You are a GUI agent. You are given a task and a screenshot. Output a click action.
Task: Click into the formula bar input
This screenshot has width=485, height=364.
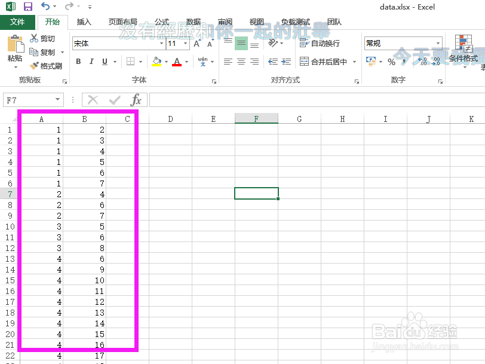pos(317,100)
